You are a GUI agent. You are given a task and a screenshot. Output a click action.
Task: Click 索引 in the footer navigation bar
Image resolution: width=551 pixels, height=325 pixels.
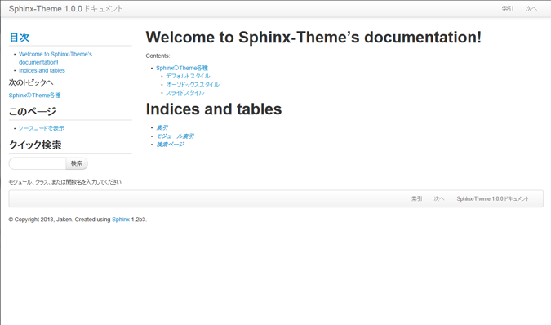tap(417, 199)
